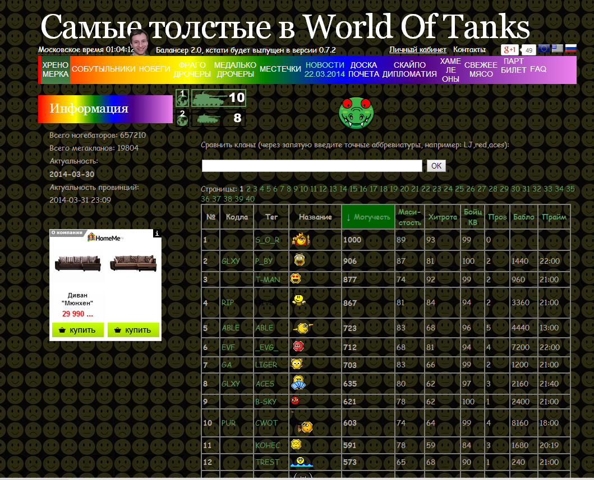Image resolution: width=594 pixels, height=480 pixels.
Task: Open СКАЙПО ДИПЛОМАТИЯ menu item
Action: (x=409, y=69)
